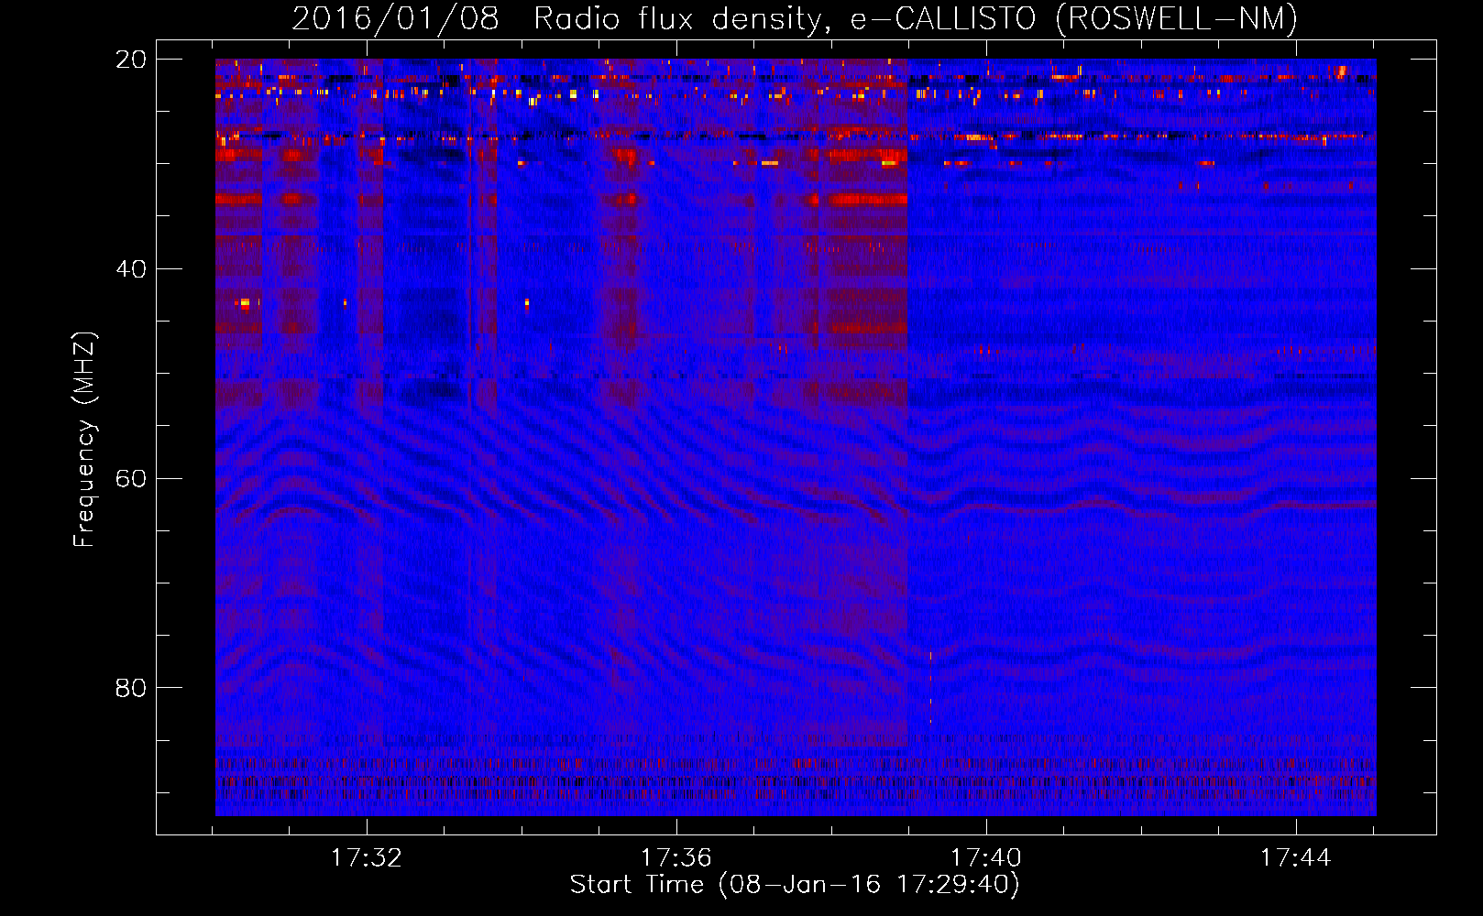
Task: Click the y-axis label "Frequency (MHZ)"
Action: 84,440
